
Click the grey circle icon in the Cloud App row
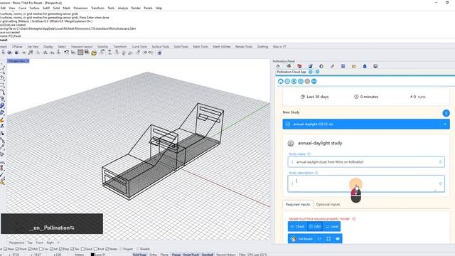[x=307, y=81]
